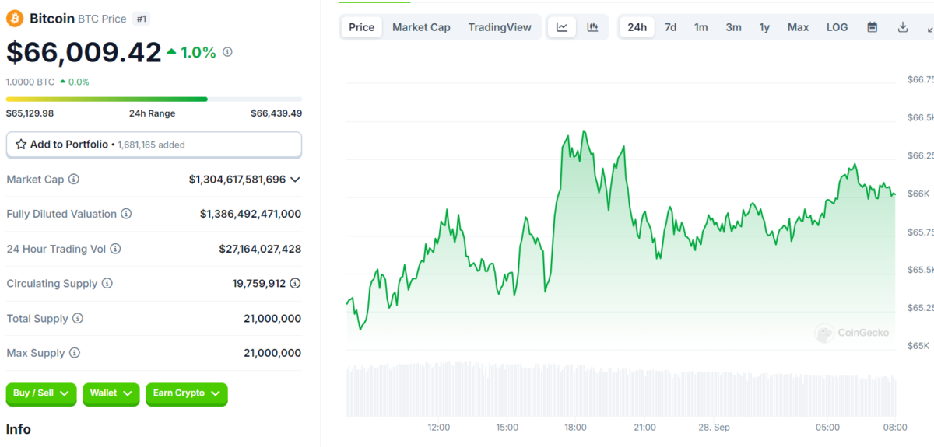
Task: Click the download chart data icon
Action: [x=903, y=27]
